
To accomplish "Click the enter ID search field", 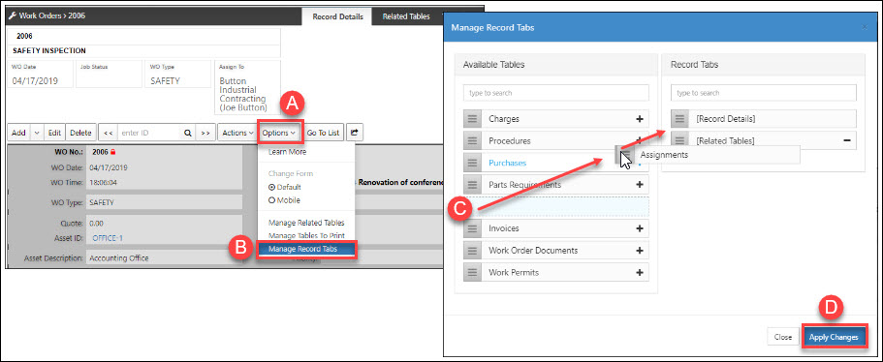I will tap(148, 133).
